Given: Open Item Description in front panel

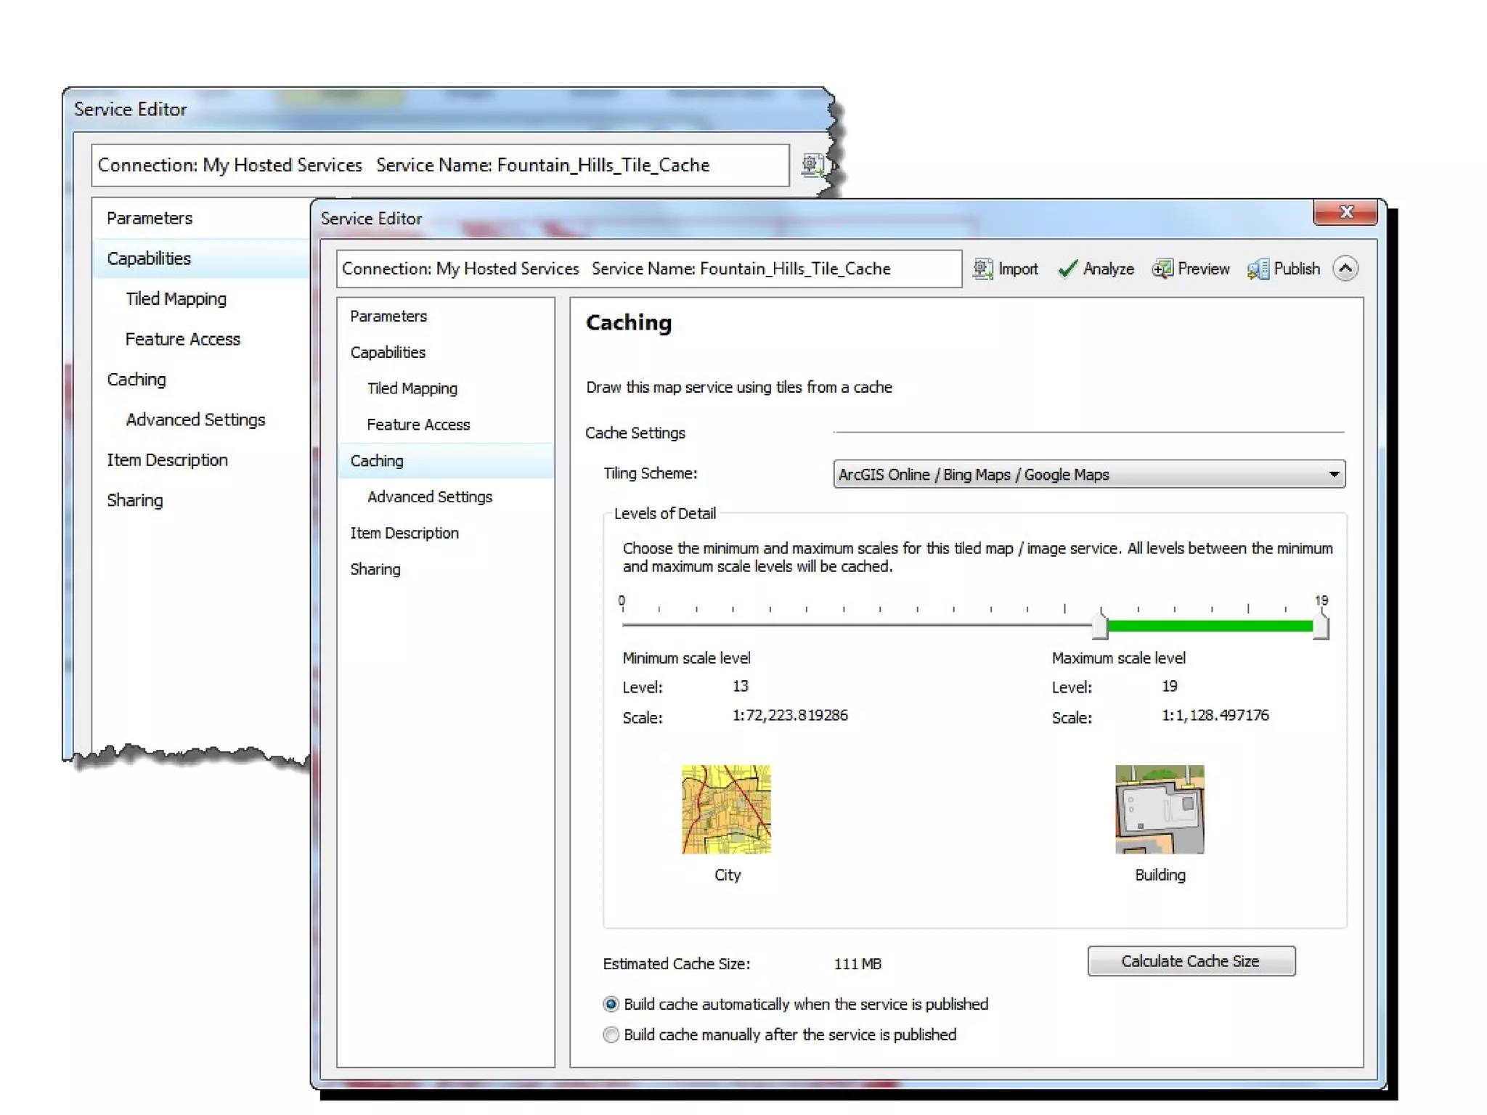Looking at the screenshot, I should 404,533.
